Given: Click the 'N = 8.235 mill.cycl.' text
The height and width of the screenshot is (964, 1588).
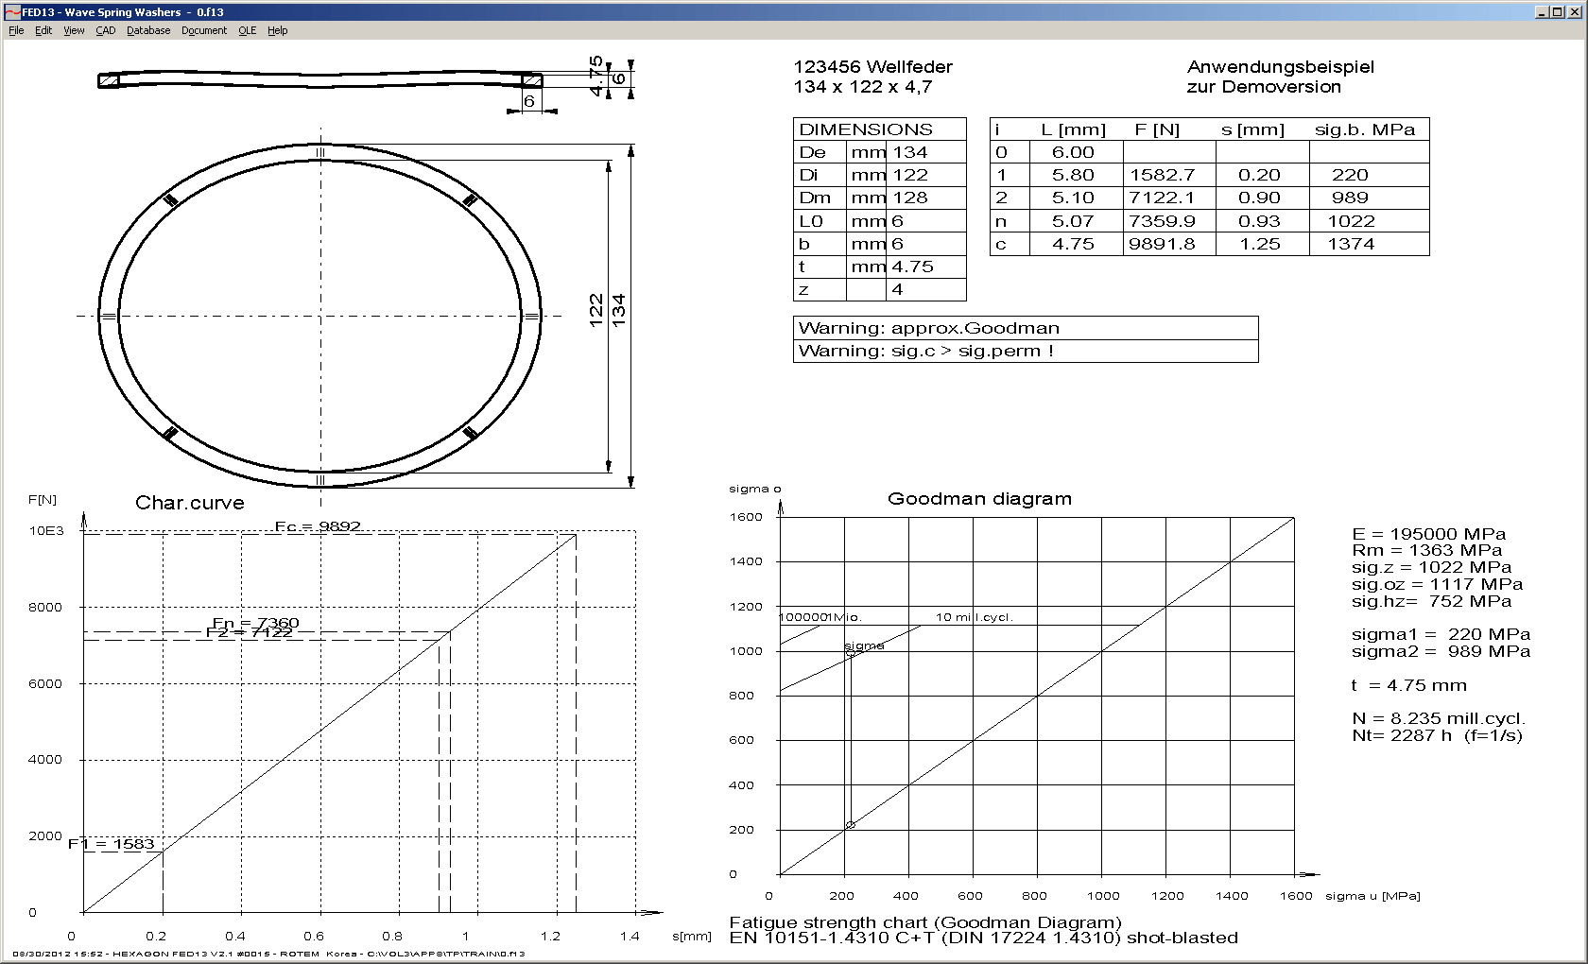Looking at the screenshot, I should 1438,718.
